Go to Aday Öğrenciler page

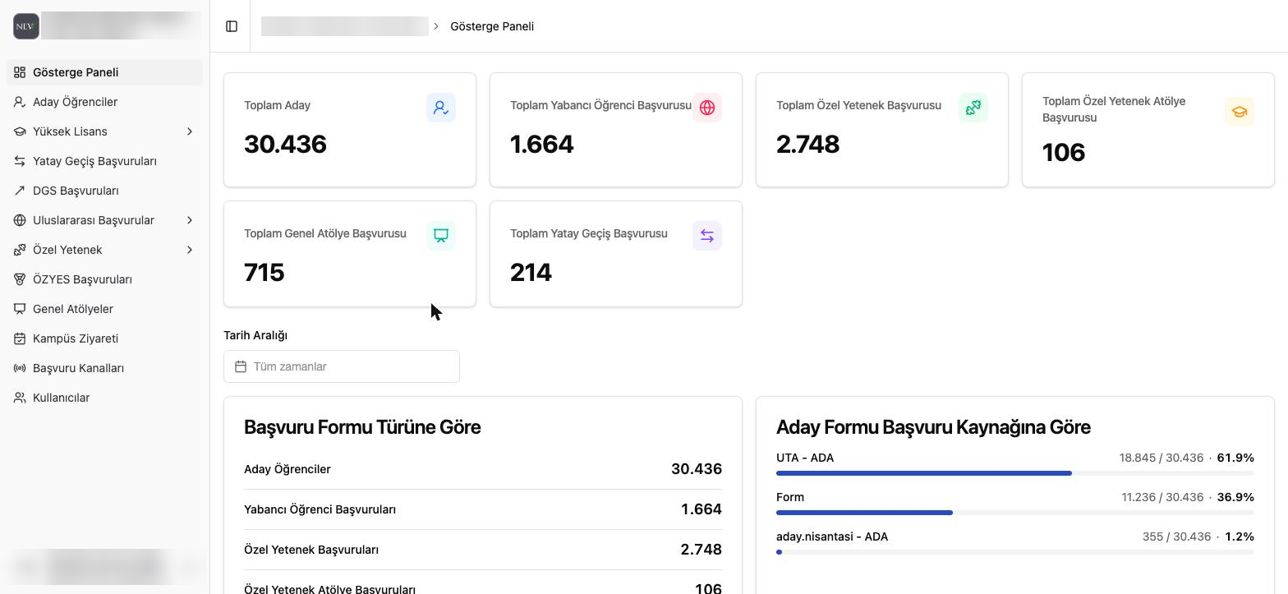pyautogui.click(x=105, y=102)
